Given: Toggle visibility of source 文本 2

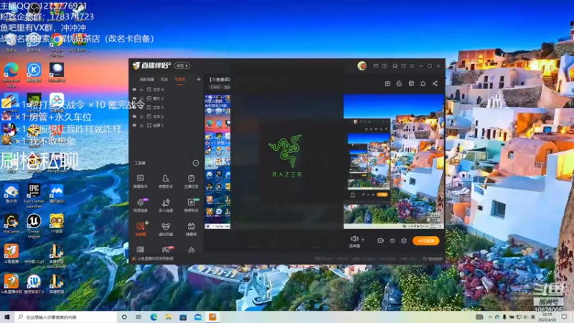Looking at the screenshot, I should coord(134,116).
